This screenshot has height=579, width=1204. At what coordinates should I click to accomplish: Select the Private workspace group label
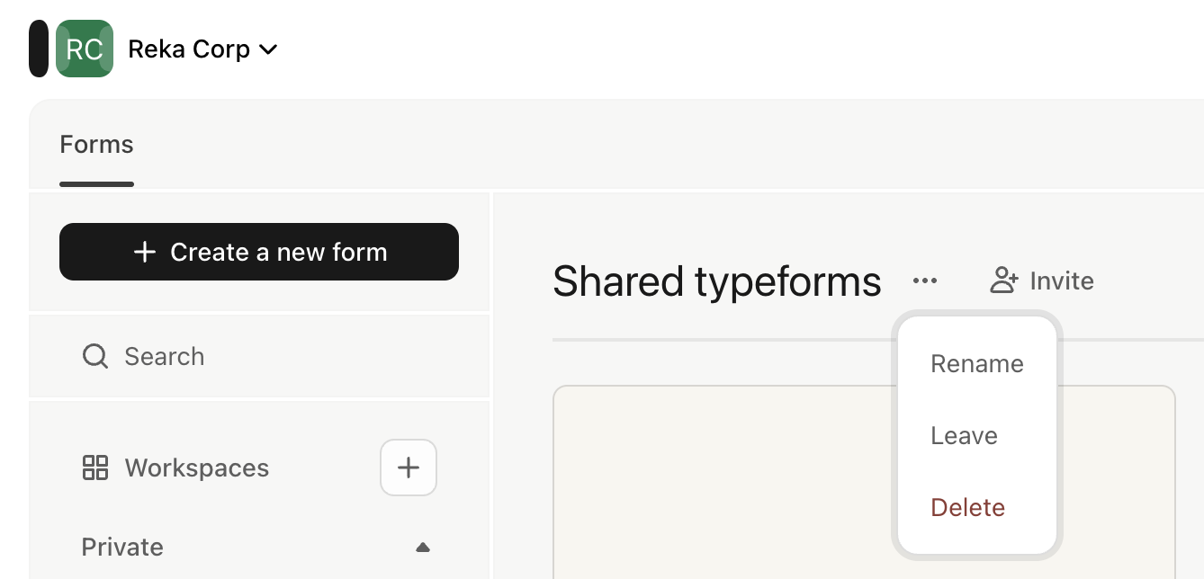coord(122,547)
